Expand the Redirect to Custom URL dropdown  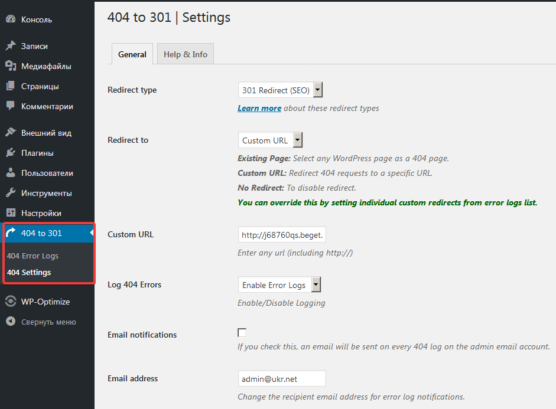click(x=270, y=140)
